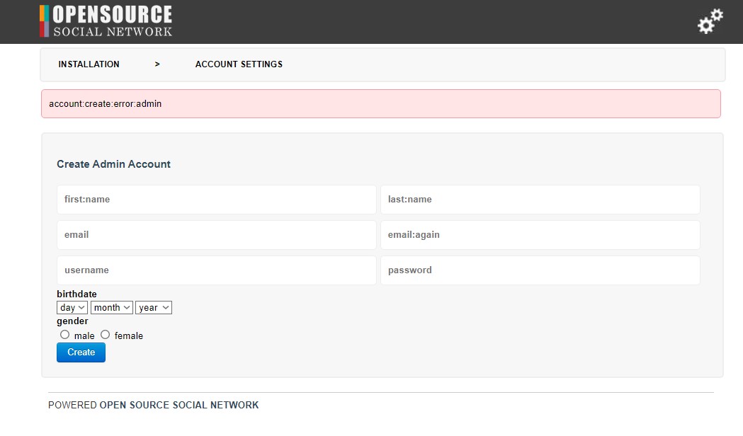Click into the password field
743x436 pixels.
point(540,270)
